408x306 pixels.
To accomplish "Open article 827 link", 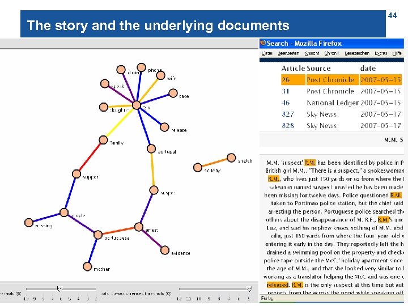I will (x=288, y=114).
